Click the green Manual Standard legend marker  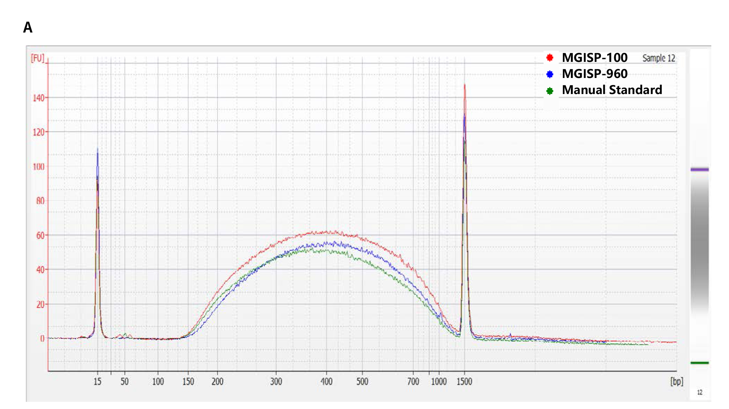550,91
